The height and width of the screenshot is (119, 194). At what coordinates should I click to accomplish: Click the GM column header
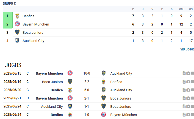coord(181,9)
